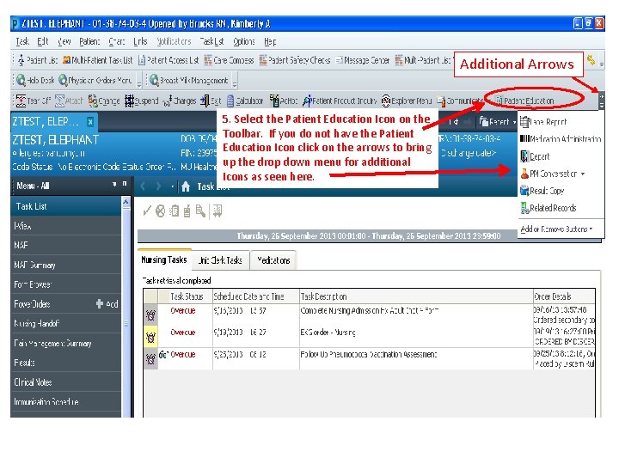Click the Tear Off toolbar icon
The image size is (619, 464).
tap(34, 101)
